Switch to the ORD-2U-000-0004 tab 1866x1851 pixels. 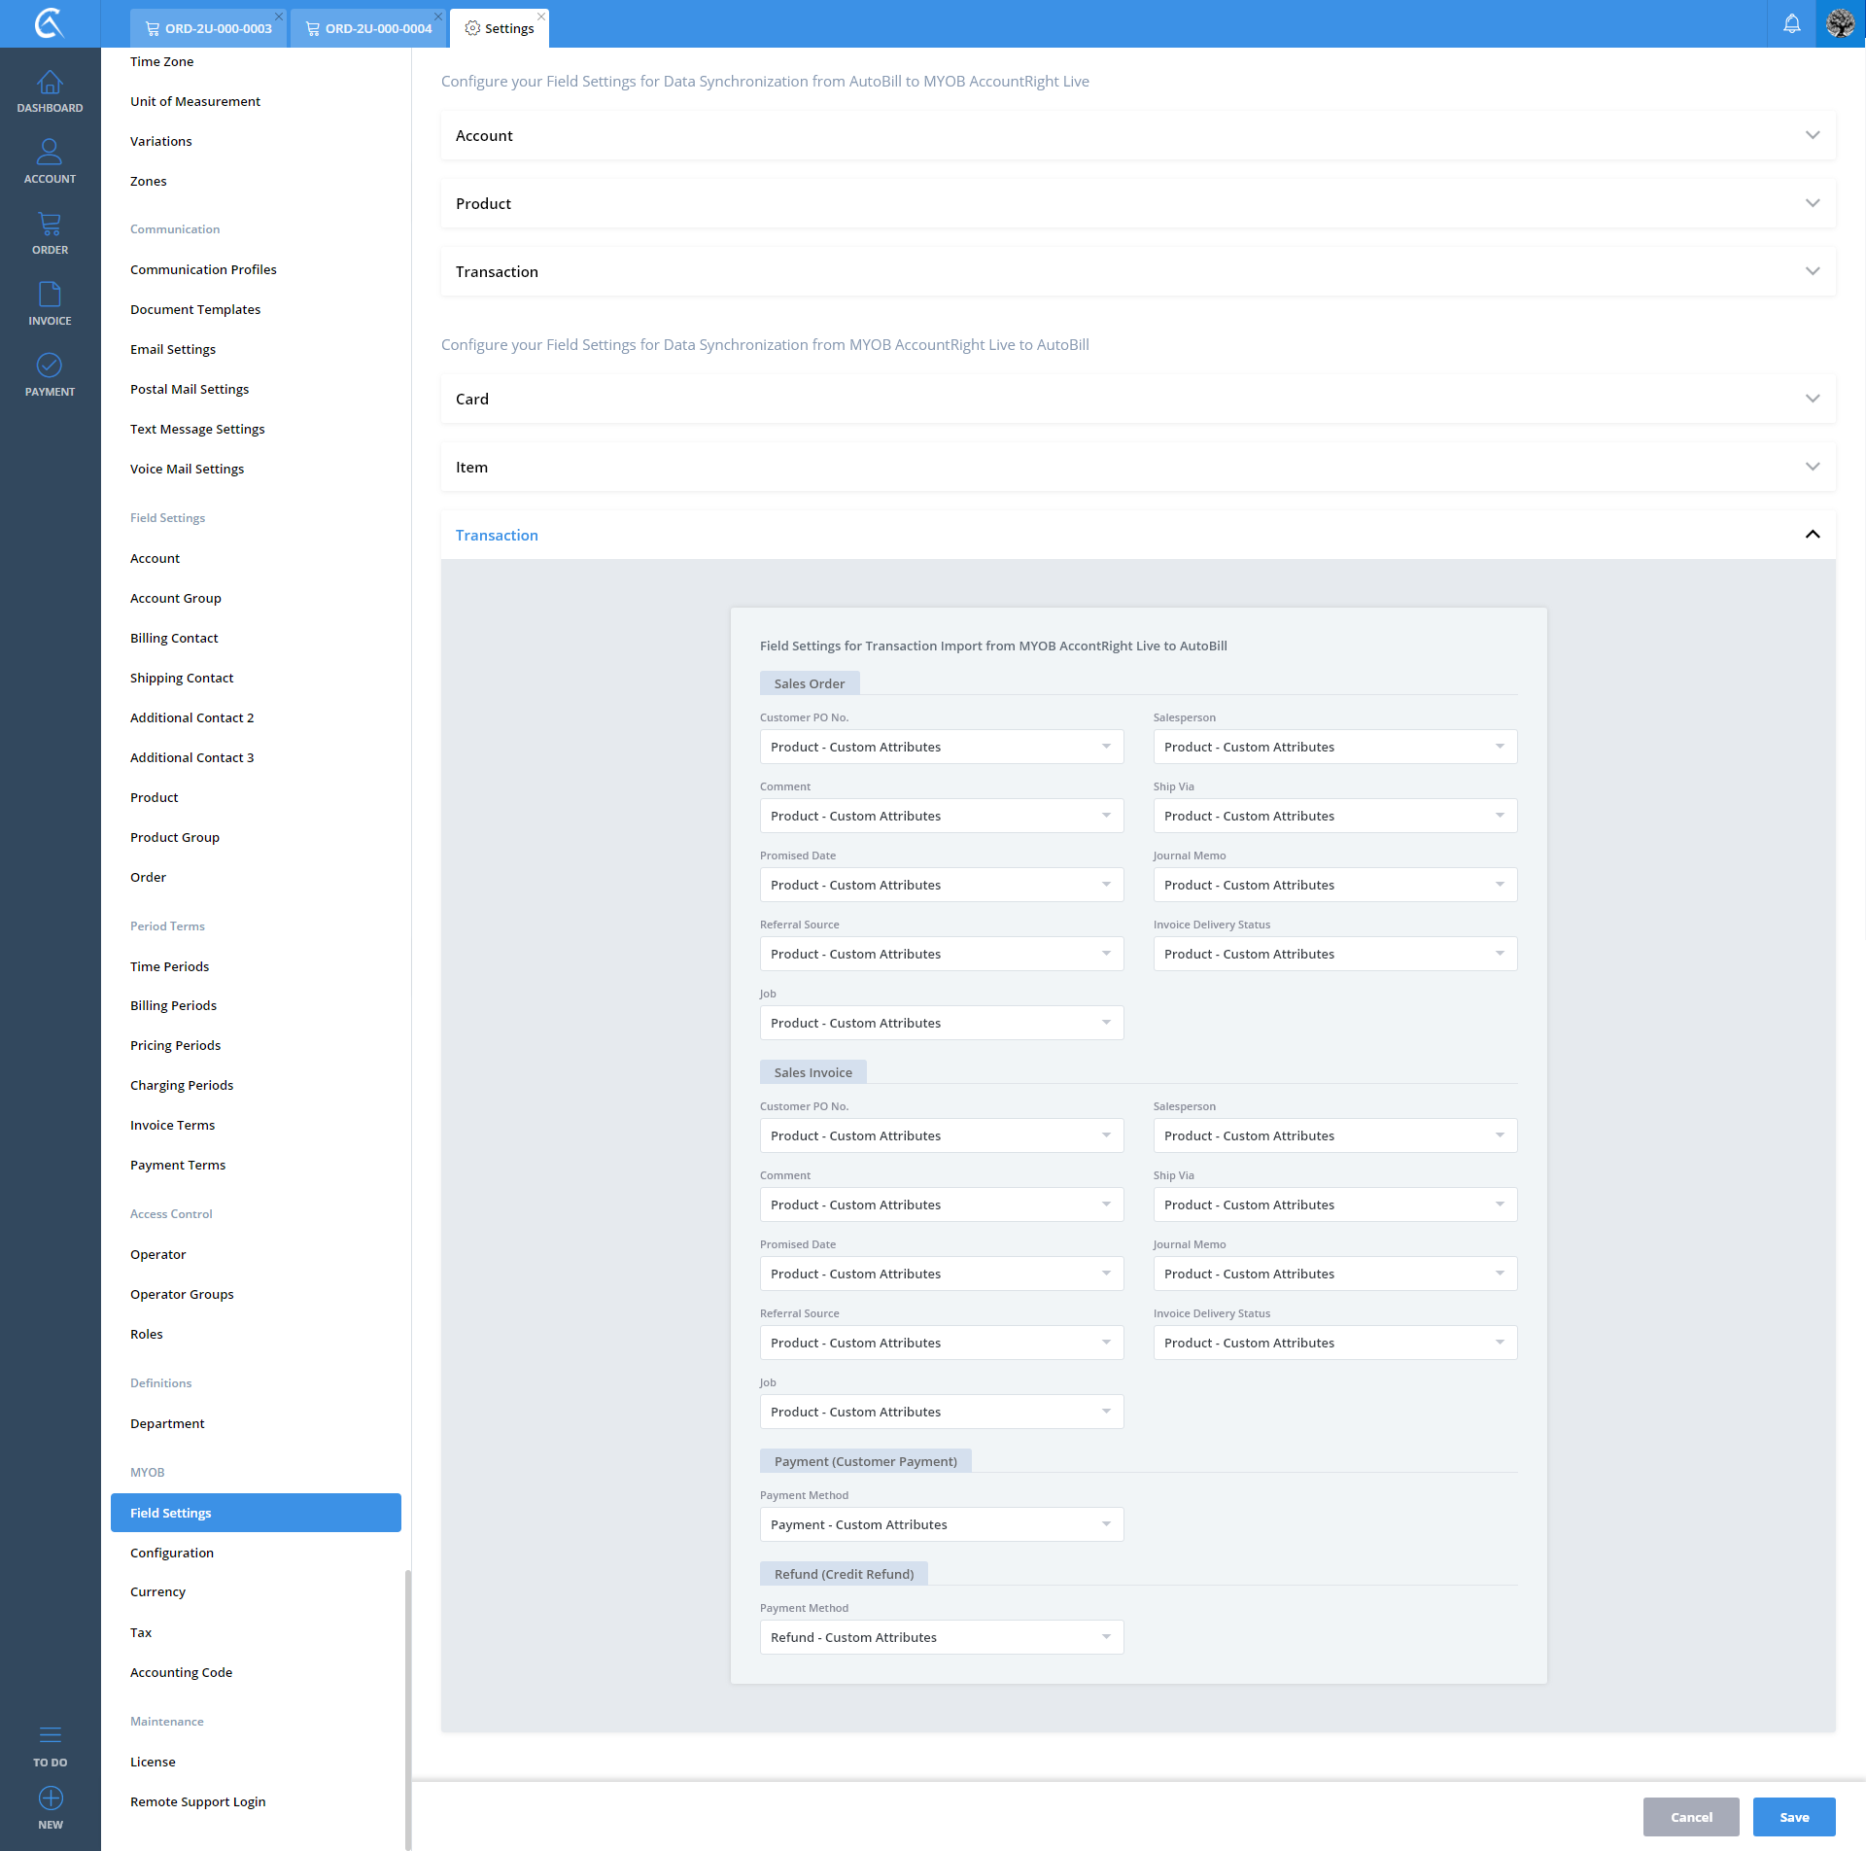pos(369,28)
